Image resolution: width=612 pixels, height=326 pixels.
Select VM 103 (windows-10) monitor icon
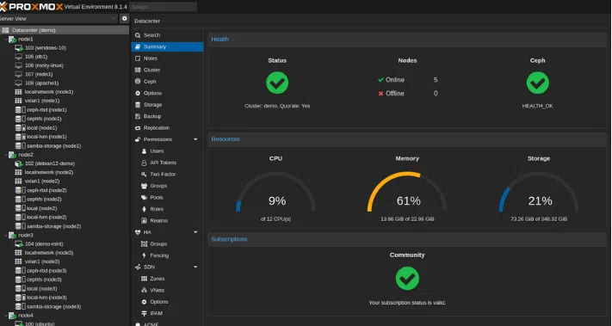pos(19,48)
